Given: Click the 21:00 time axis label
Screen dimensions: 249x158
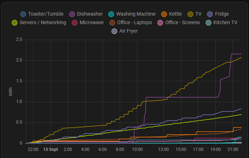Looking at the screenshot, I should (x=233, y=149).
